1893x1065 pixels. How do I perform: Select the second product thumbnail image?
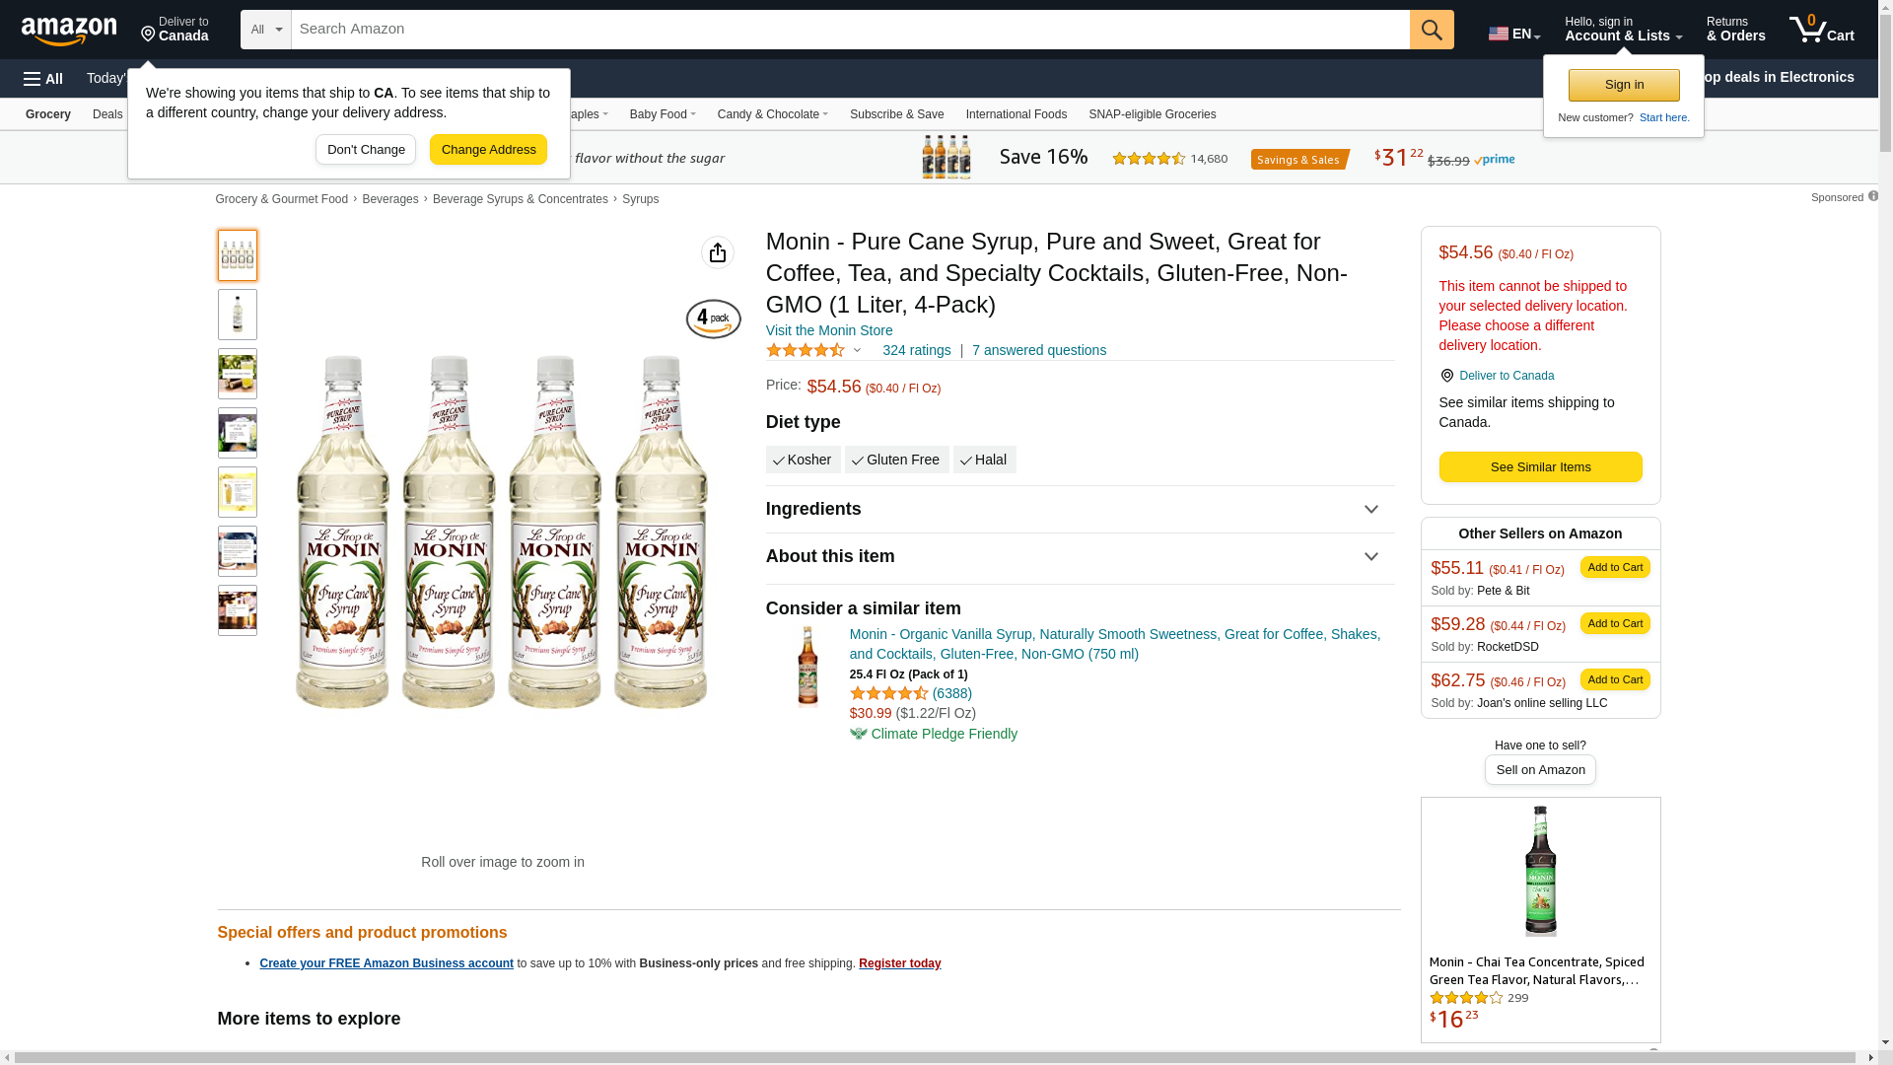238,315
